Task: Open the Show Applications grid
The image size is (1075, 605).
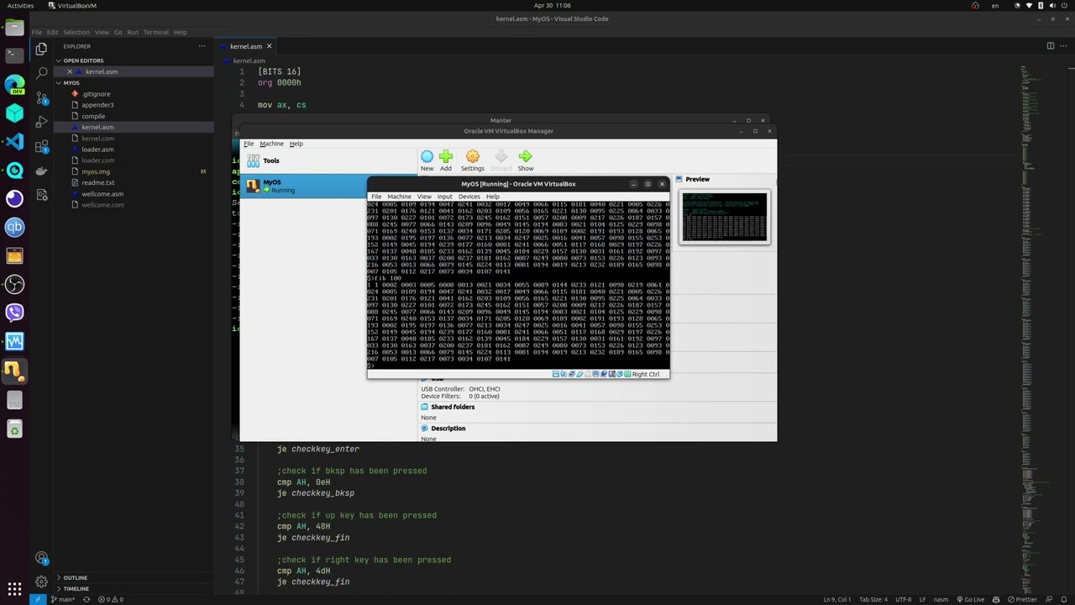Action: 14,589
